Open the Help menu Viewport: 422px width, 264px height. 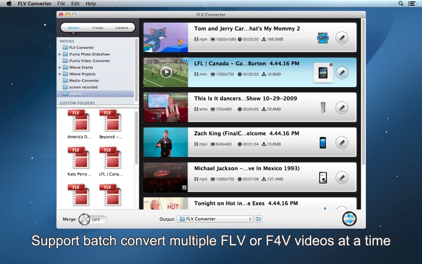(91, 4)
